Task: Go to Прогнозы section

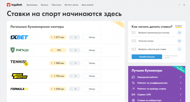Action: (x=56, y=5)
